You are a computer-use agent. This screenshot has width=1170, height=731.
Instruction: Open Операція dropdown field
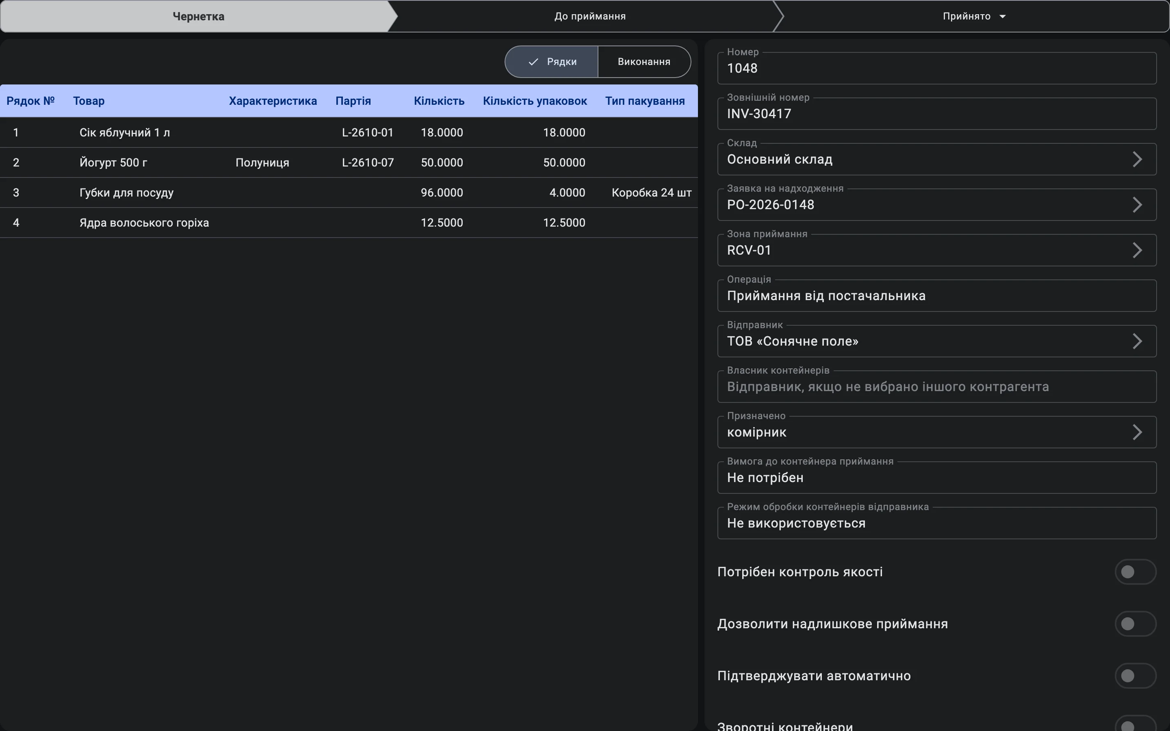tap(936, 295)
